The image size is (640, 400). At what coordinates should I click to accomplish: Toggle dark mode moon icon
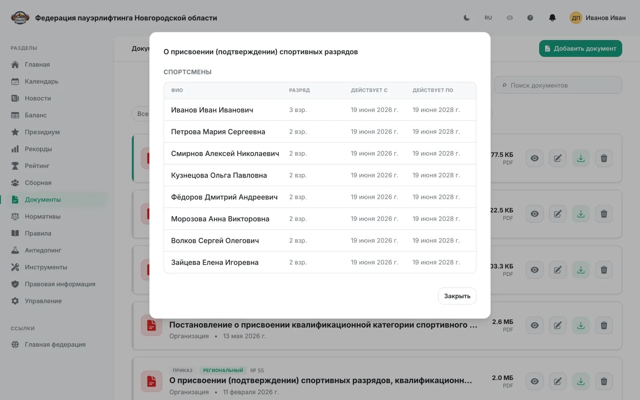tap(466, 18)
